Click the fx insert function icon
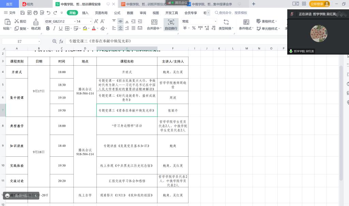Screen dimensions: 349x206 (x=61, y=41)
